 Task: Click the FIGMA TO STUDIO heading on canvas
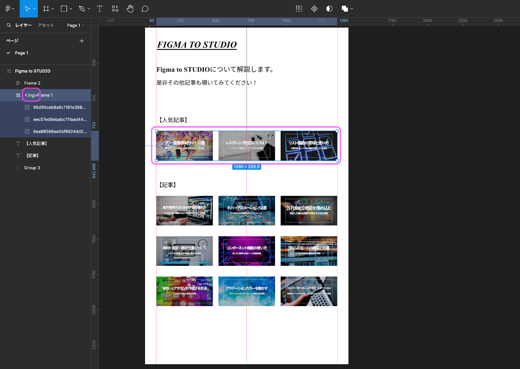click(197, 44)
